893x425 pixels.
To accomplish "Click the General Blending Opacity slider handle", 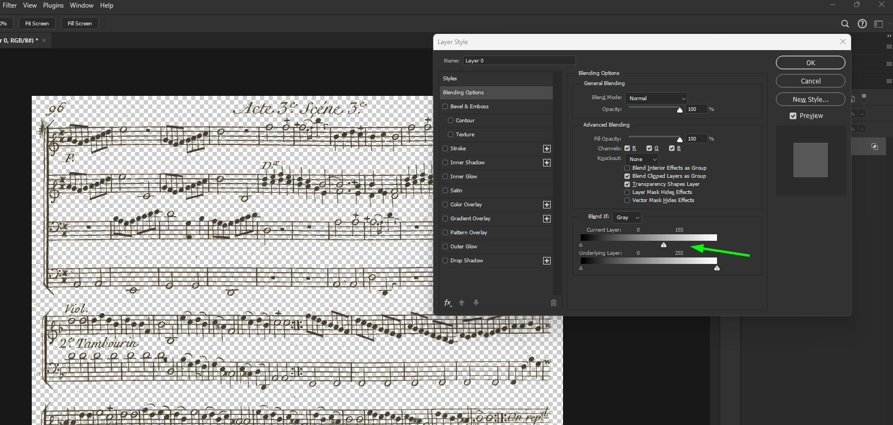I will [680, 110].
